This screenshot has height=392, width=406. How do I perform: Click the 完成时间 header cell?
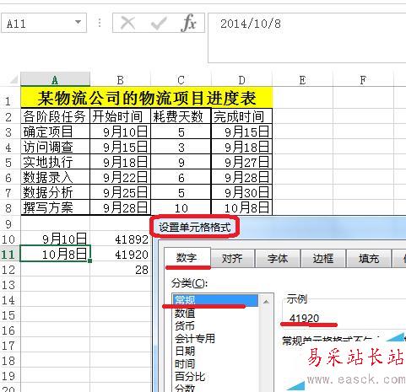[x=241, y=116]
